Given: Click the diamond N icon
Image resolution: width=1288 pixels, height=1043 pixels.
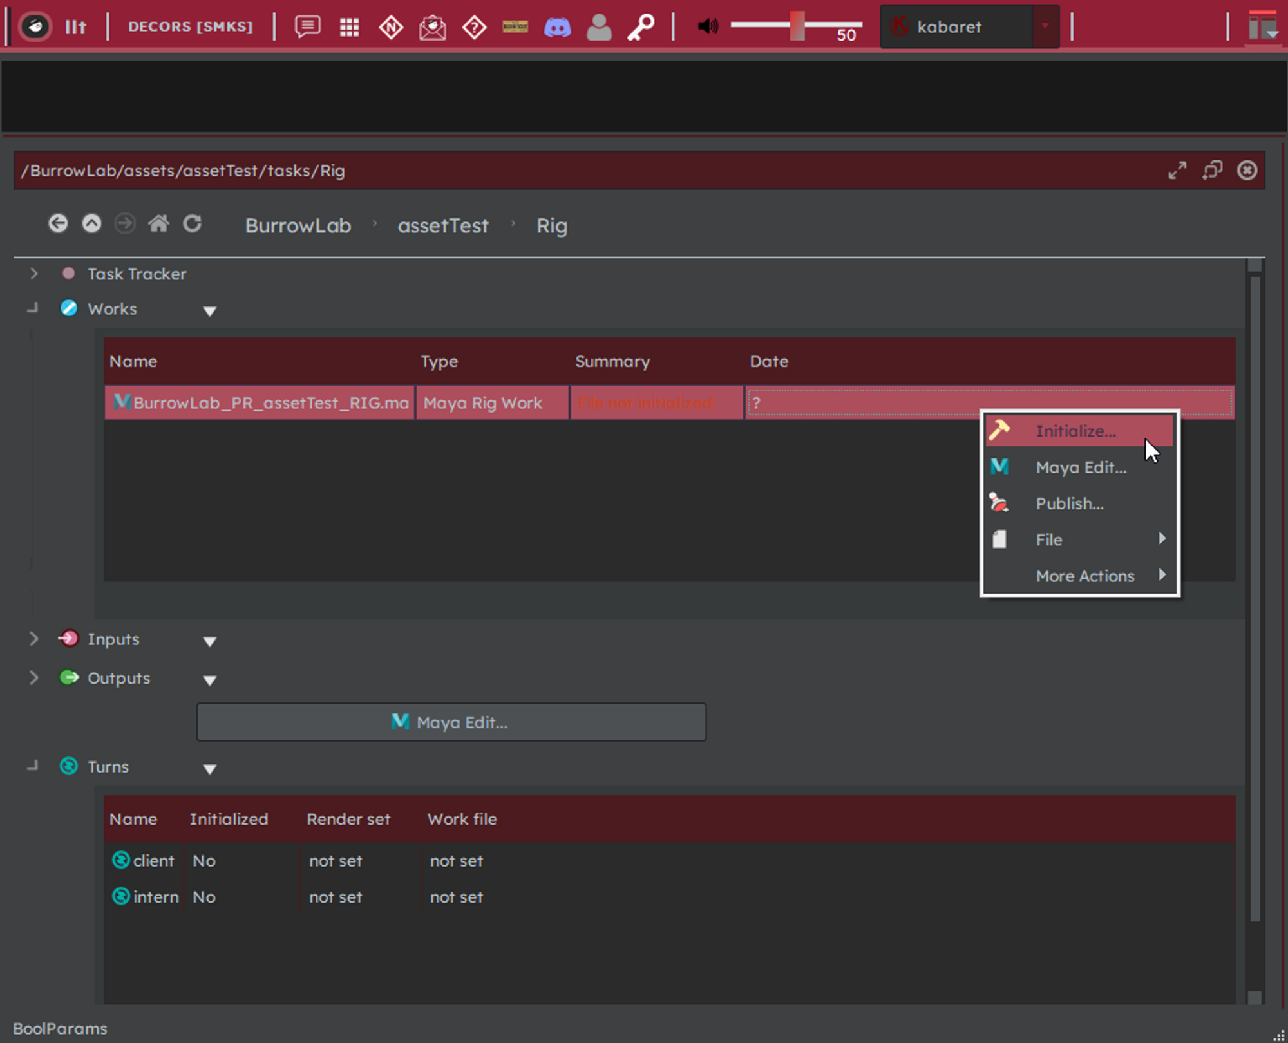Looking at the screenshot, I should [x=391, y=27].
